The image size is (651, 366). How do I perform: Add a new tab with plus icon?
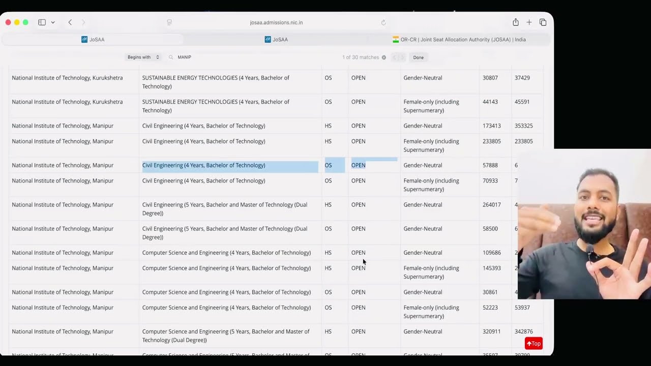[529, 22]
